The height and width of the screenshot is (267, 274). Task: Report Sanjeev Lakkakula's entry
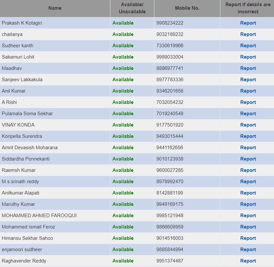[248, 80]
